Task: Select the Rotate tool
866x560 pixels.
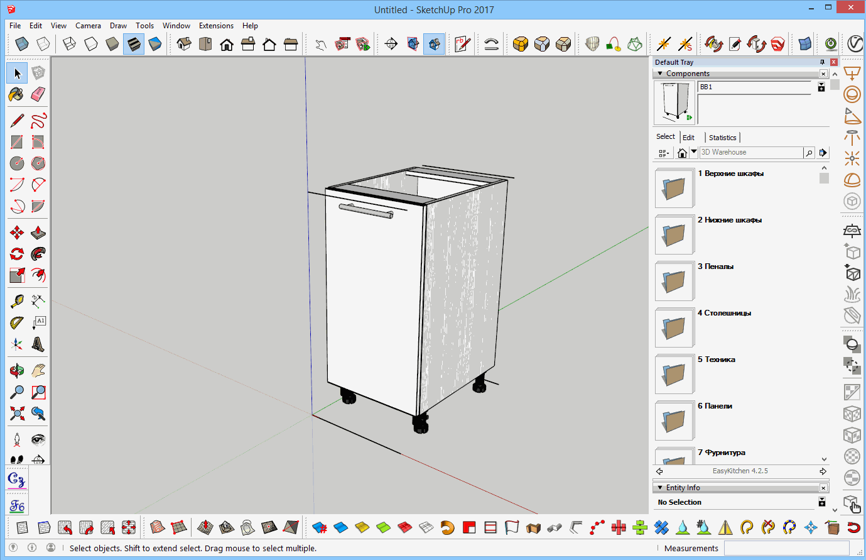Action: tap(17, 254)
